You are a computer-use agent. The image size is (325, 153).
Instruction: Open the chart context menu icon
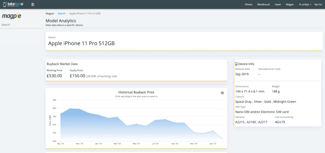222,93
